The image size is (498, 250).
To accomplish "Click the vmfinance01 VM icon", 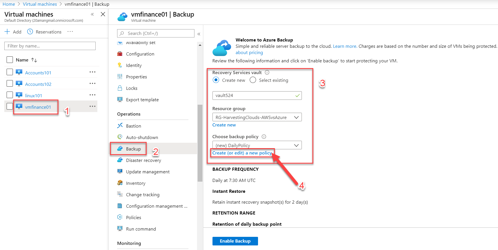I will (x=19, y=106).
